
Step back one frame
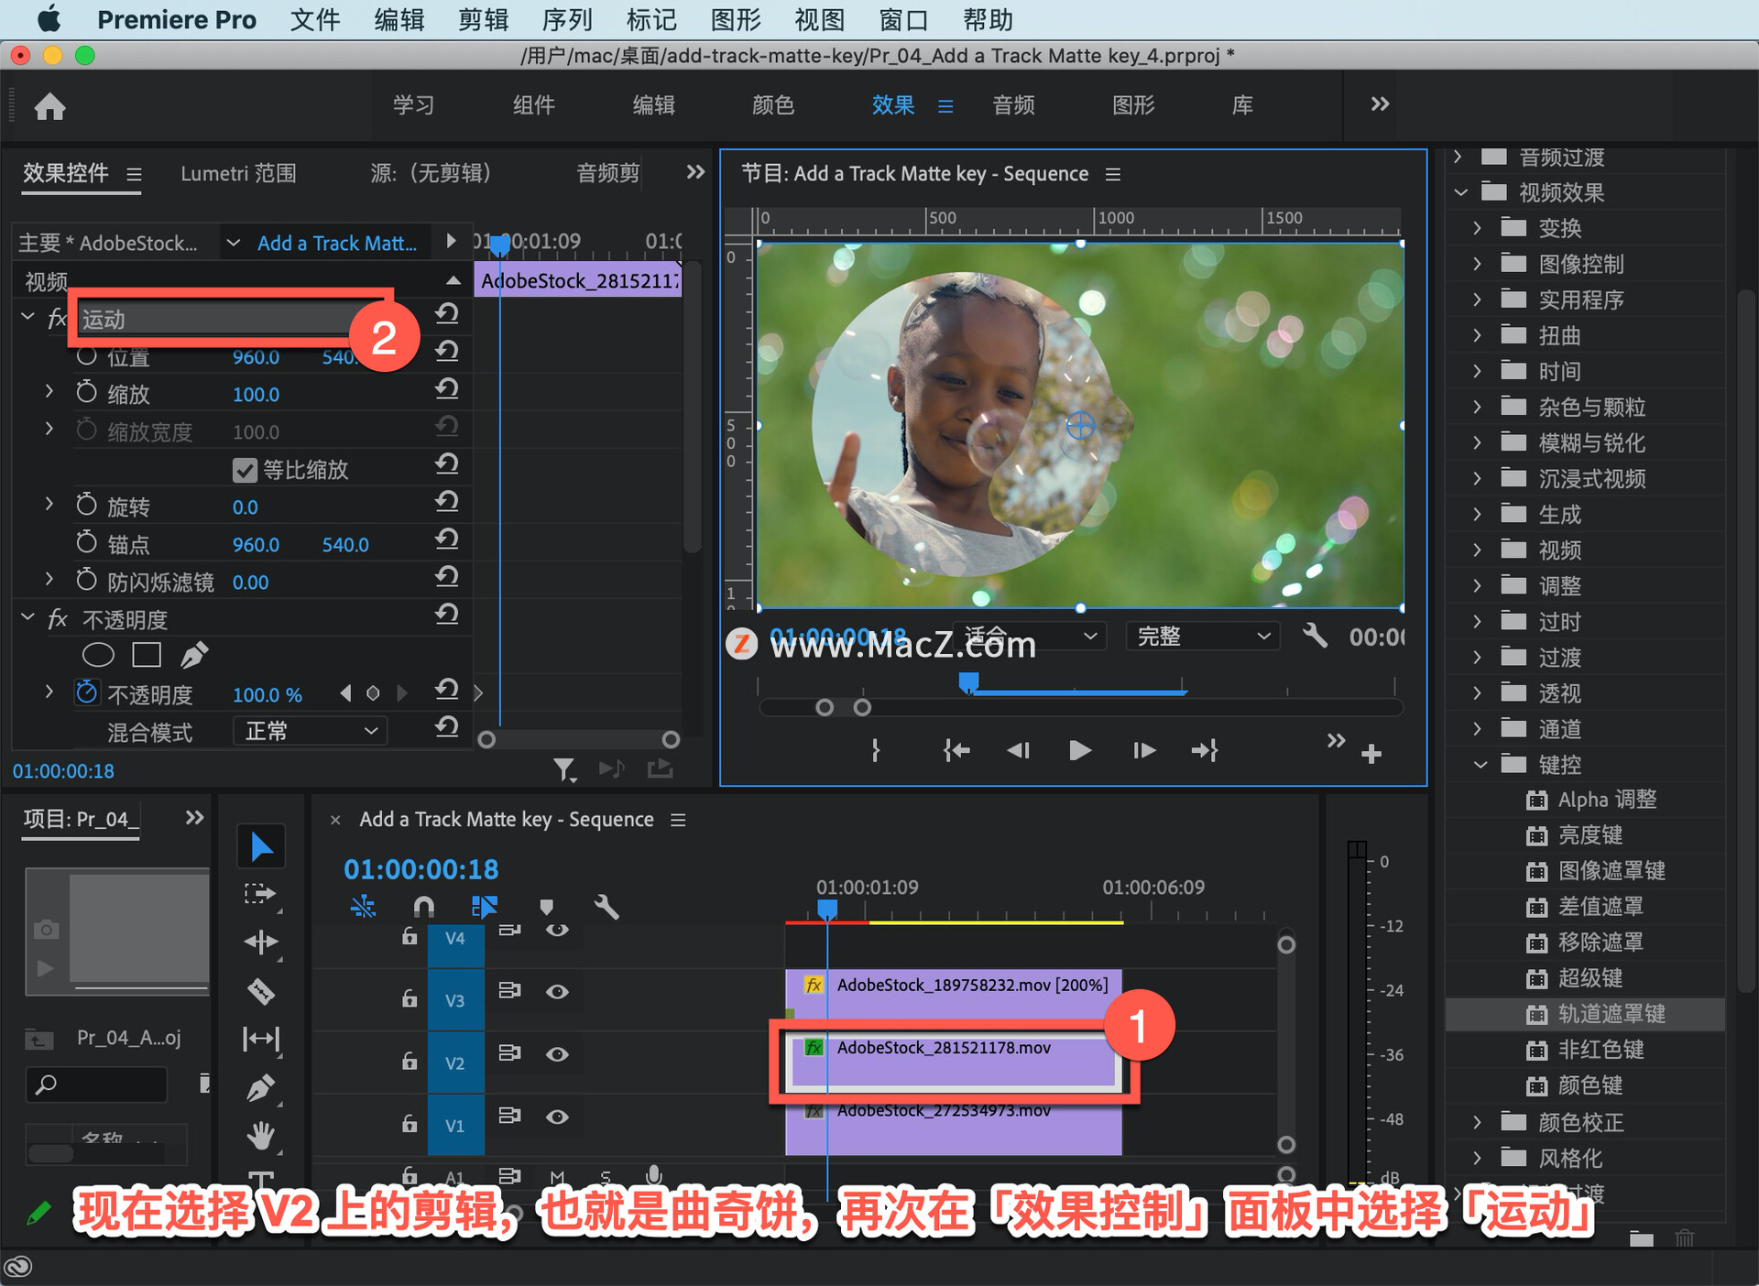1018,750
